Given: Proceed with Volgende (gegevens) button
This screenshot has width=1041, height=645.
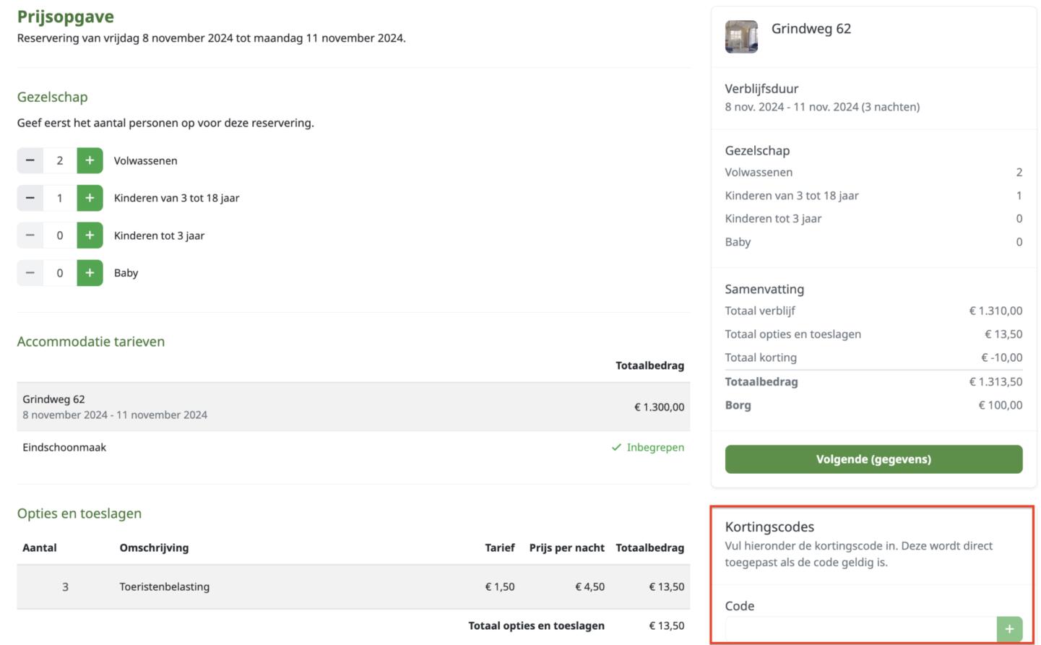Looking at the screenshot, I should (873, 459).
